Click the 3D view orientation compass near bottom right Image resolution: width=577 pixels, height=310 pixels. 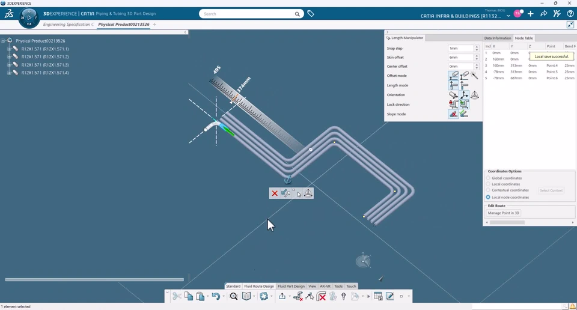coord(363,261)
